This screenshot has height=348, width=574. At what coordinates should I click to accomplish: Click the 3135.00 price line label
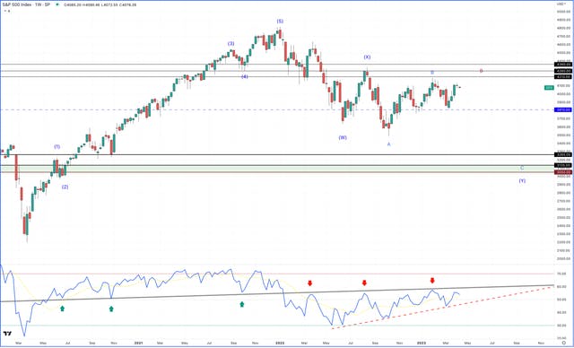pos(563,165)
